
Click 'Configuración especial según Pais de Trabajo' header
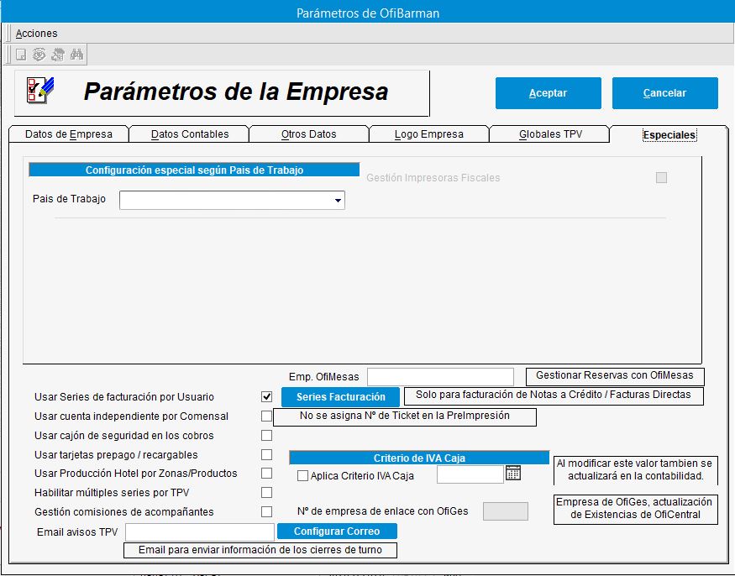point(194,170)
